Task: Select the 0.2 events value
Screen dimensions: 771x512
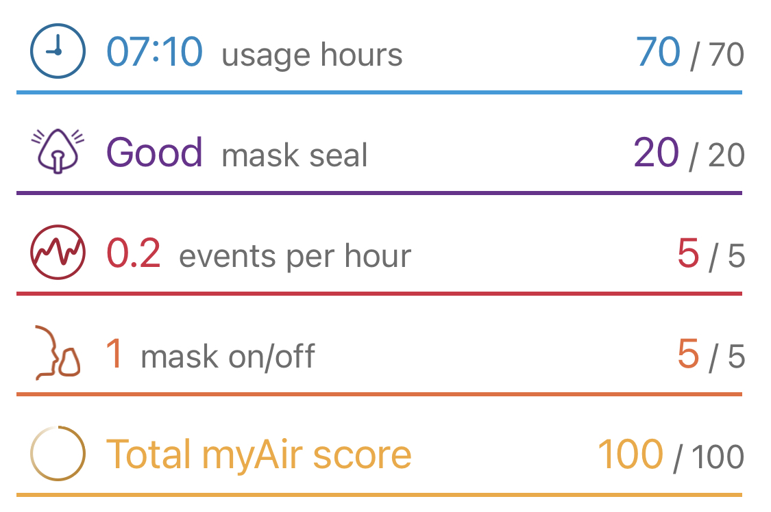Action: pyautogui.click(x=133, y=253)
